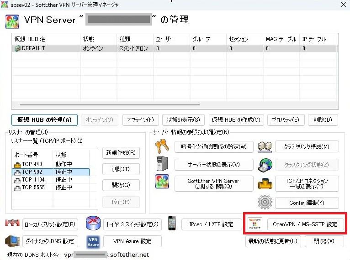350x260 pixels.
Task: Click the DEFAULT hub cube icon
Action: (17, 48)
